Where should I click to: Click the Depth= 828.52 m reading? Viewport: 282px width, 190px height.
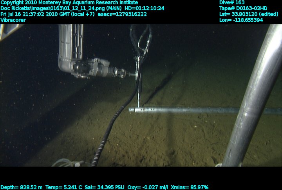[22, 187]
